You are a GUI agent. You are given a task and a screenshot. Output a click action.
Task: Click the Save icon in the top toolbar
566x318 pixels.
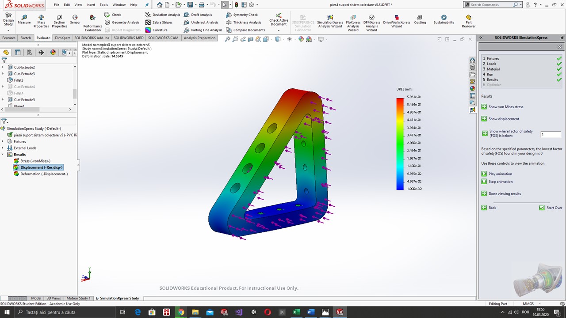coord(190,5)
